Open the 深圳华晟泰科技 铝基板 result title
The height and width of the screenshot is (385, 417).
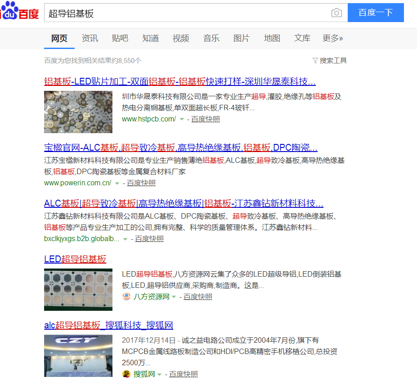tap(180, 81)
